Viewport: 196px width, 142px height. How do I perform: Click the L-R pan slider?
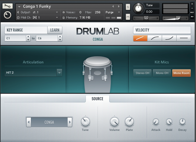coord(146,19)
